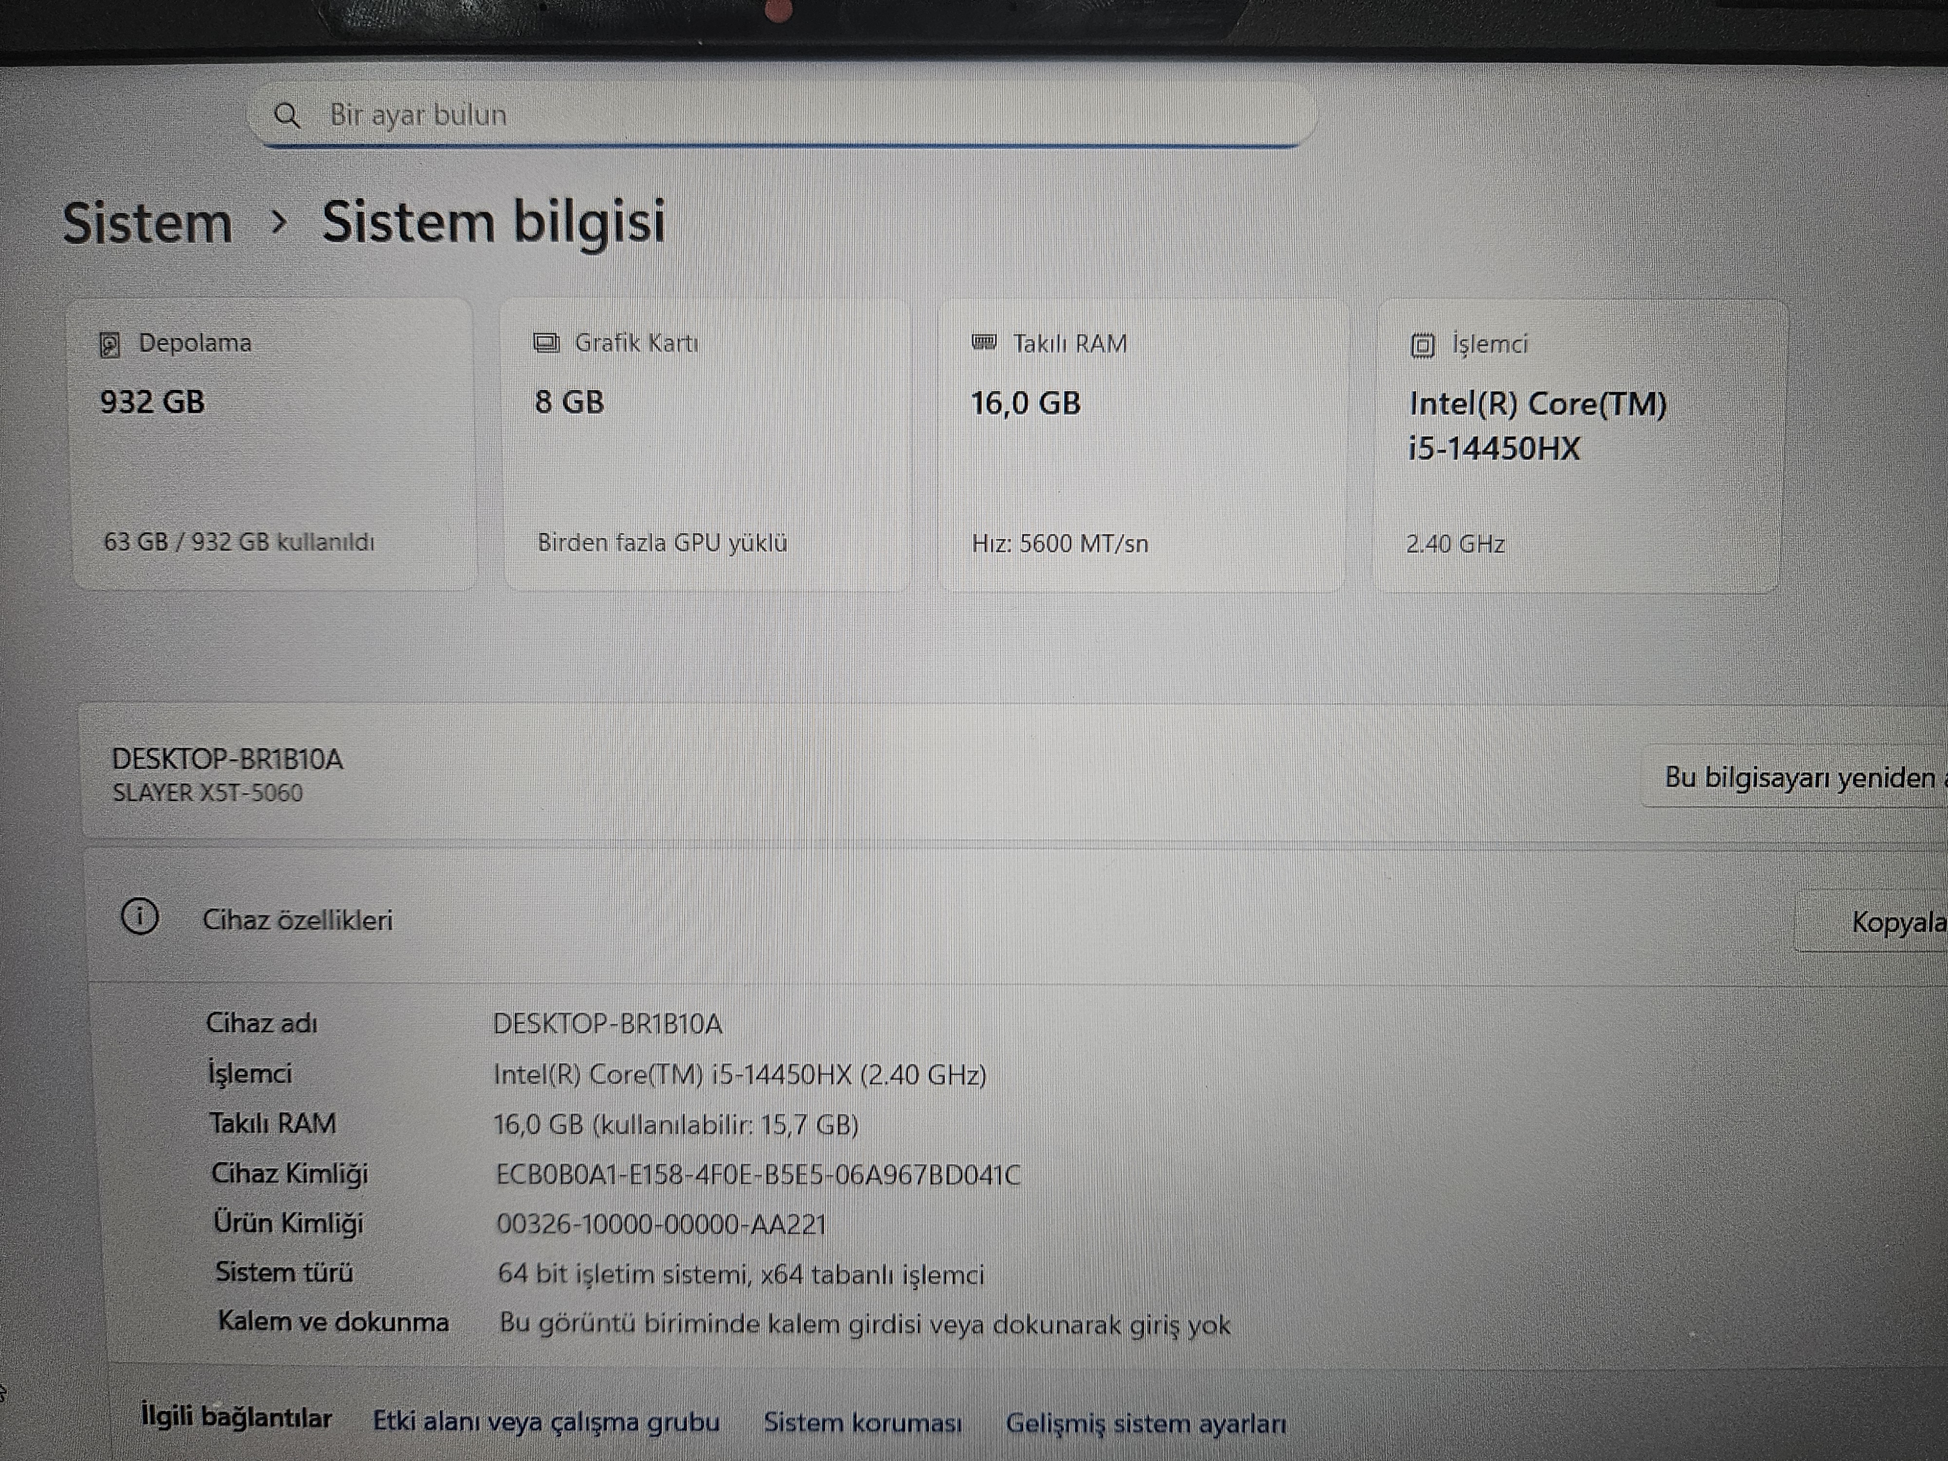Click the '63 GB / 932 GB kullanıldı' text

click(239, 542)
